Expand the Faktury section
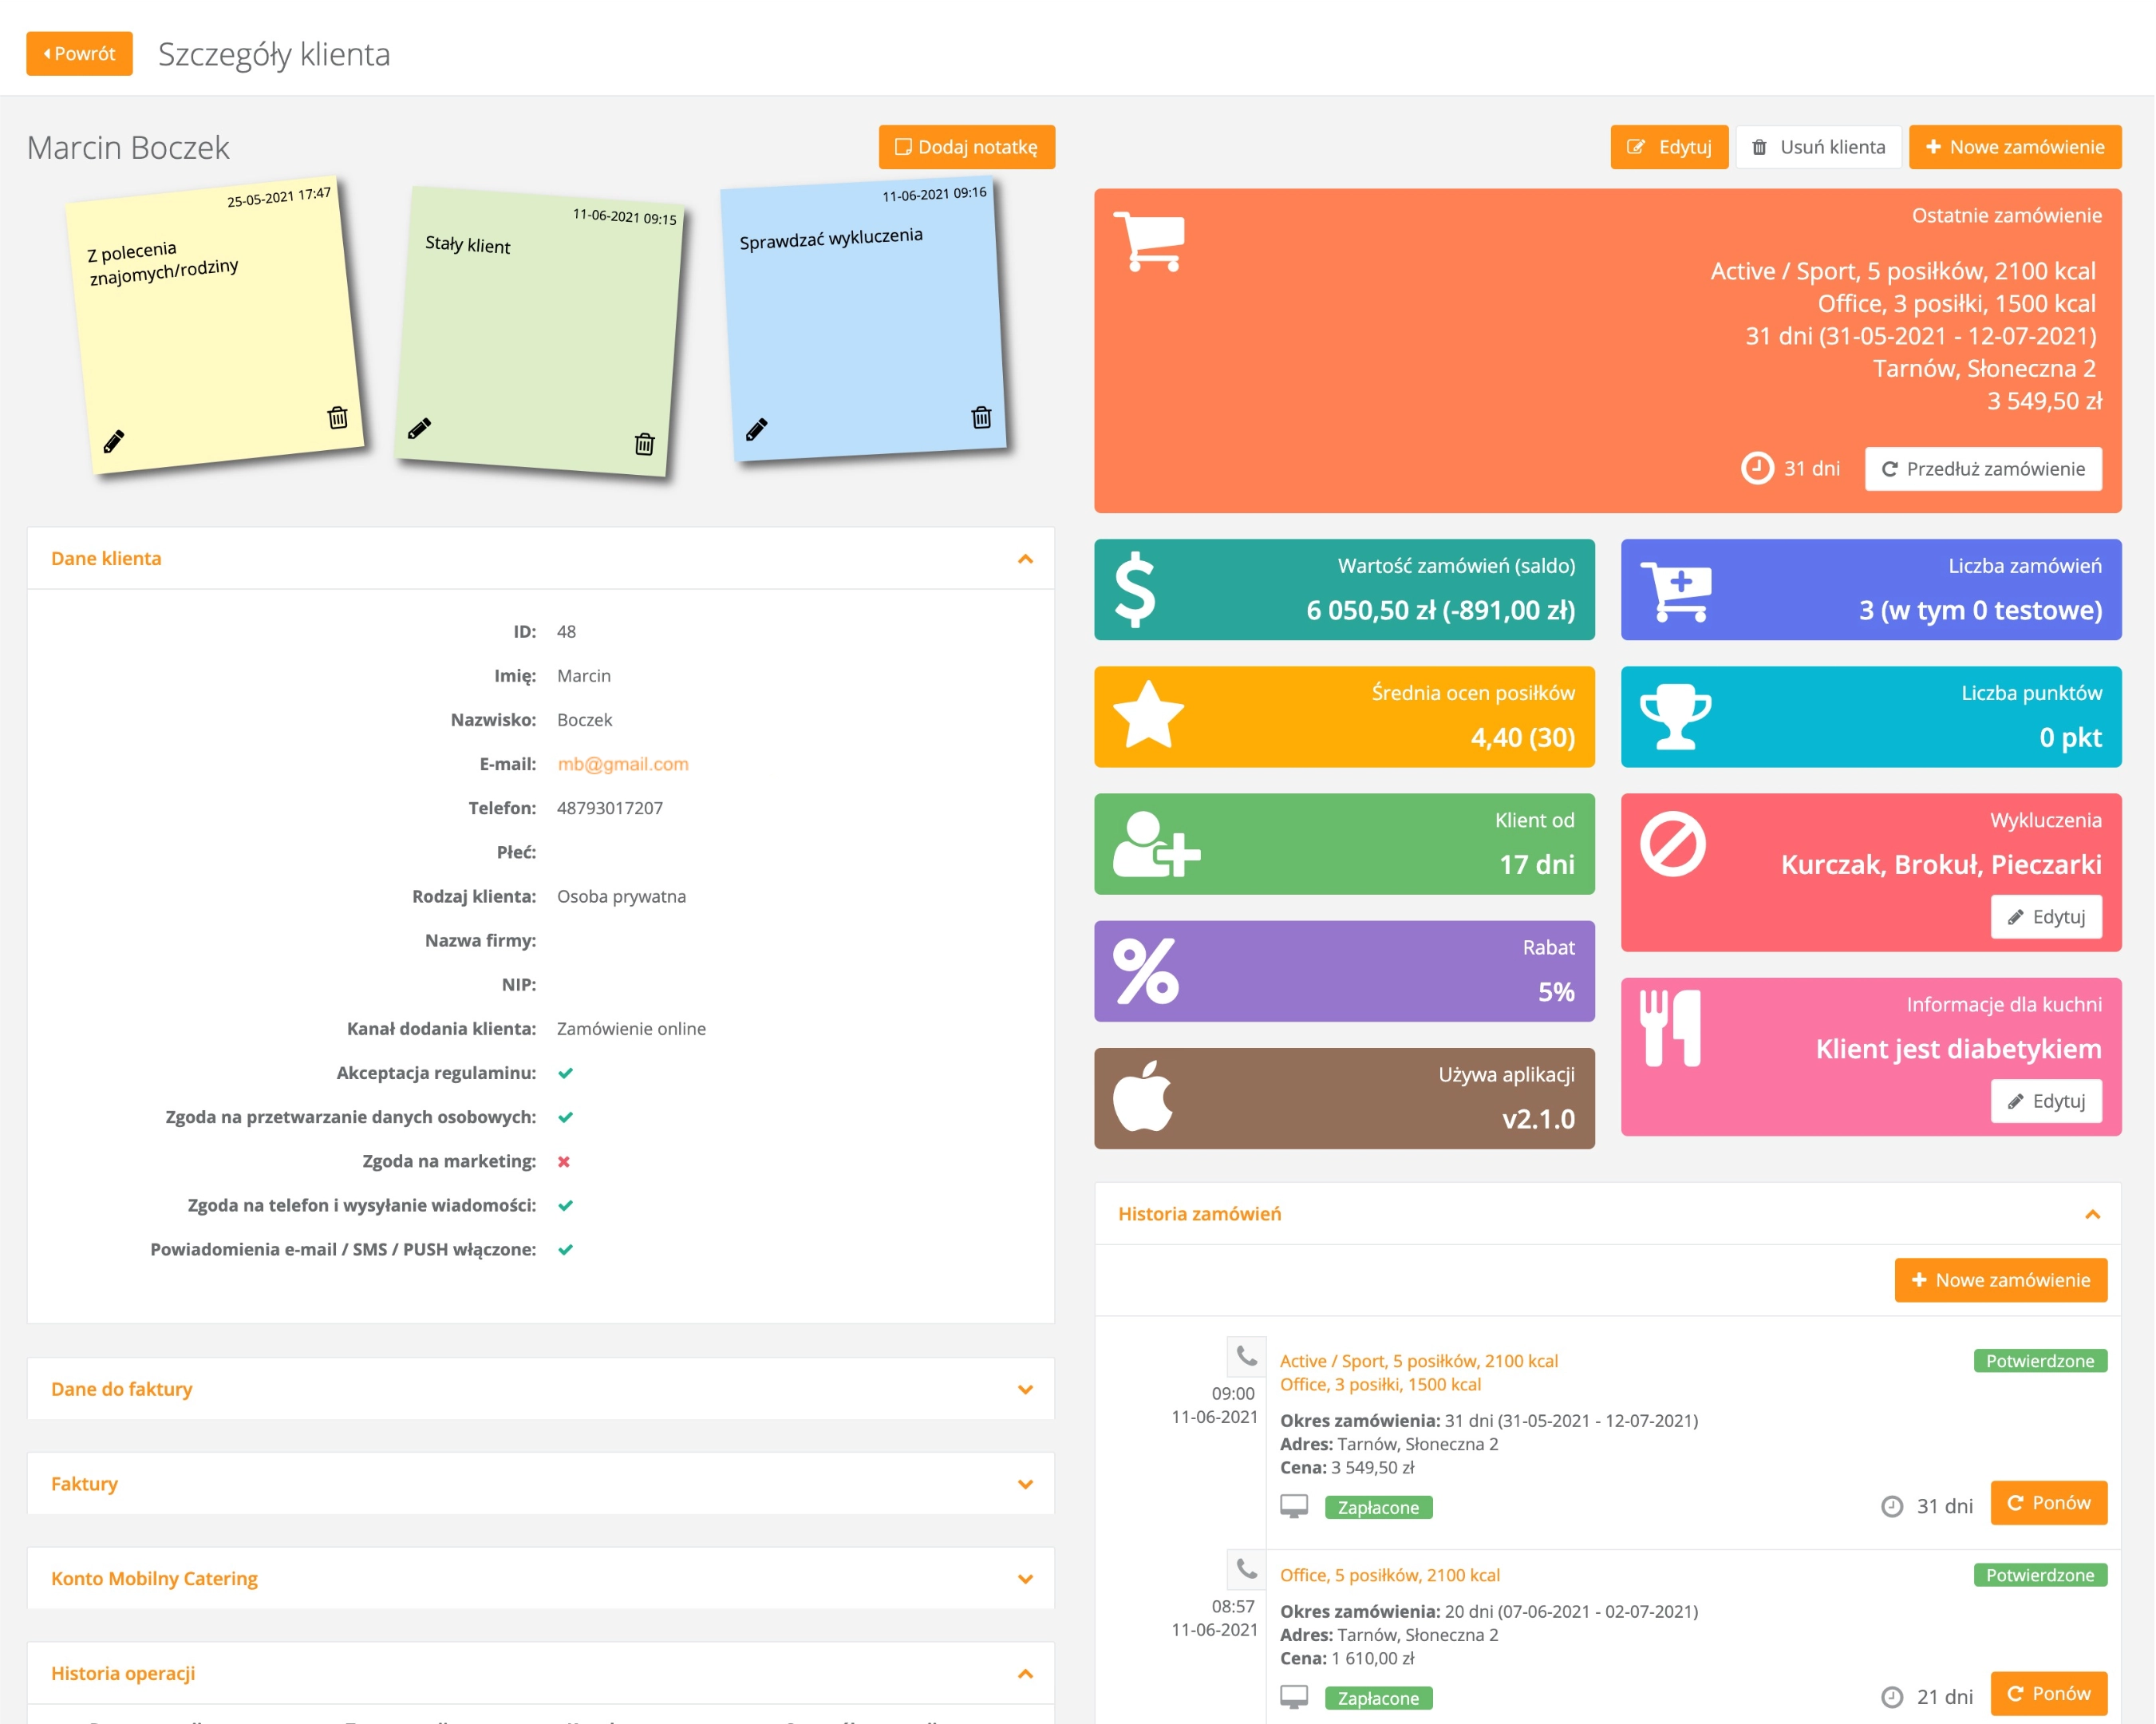This screenshot has width=2156, height=1724. click(1025, 1484)
